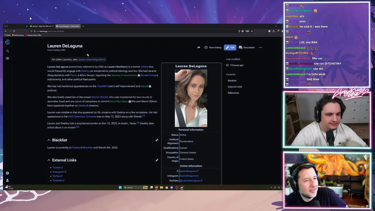Open the Dailies bookmarks folder
This screenshot has width=375, height=211.
(x=8, y=35)
